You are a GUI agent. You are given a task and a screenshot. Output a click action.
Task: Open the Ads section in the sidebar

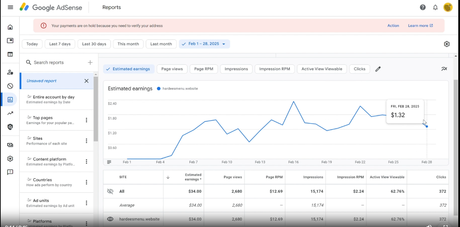(10, 41)
